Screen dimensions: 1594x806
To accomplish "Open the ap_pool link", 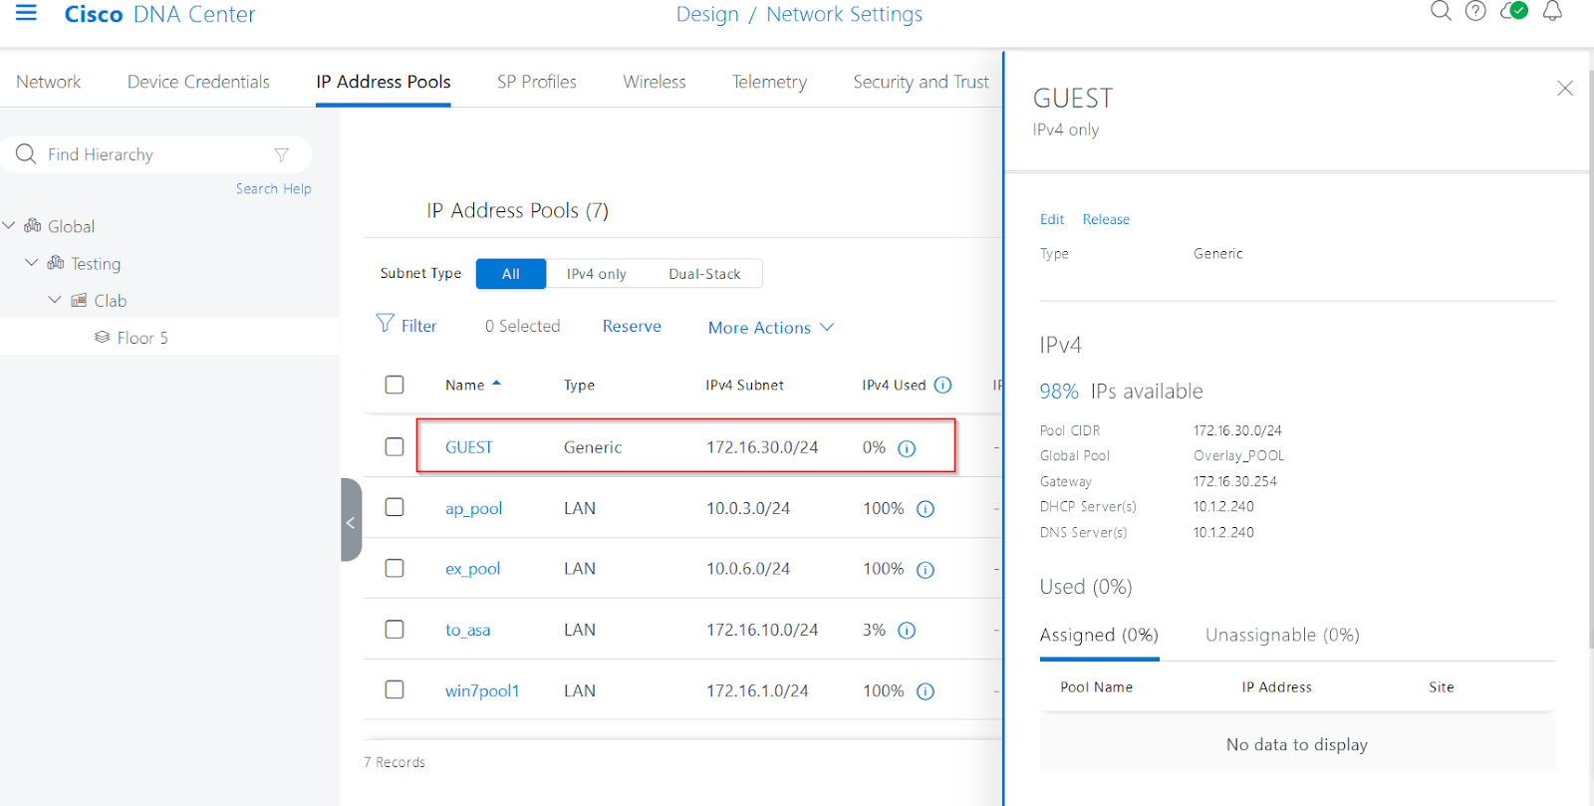I will (x=473, y=509).
